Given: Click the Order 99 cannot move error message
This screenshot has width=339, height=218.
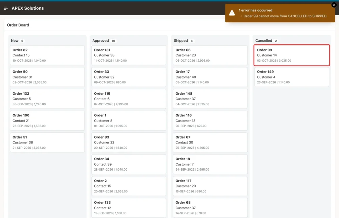Looking at the screenshot, I should 285,16.
